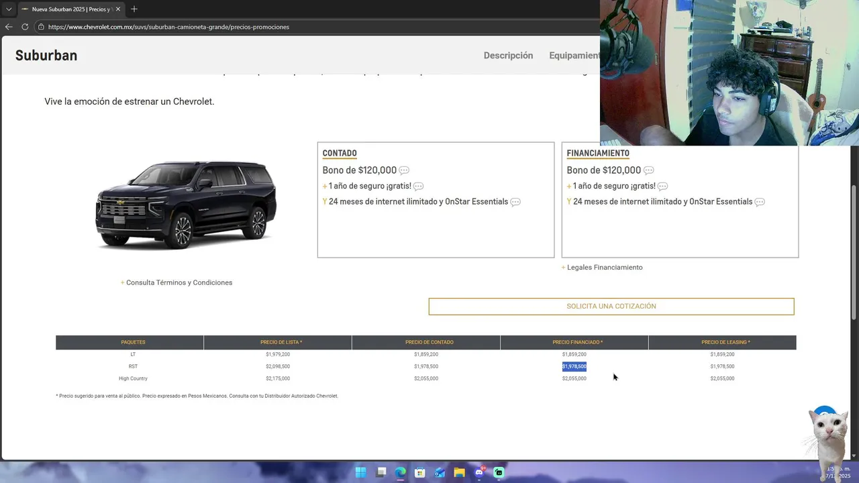Reload the page with the refresh icon
Image resolution: width=859 pixels, height=483 pixels.
(x=25, y=27)
